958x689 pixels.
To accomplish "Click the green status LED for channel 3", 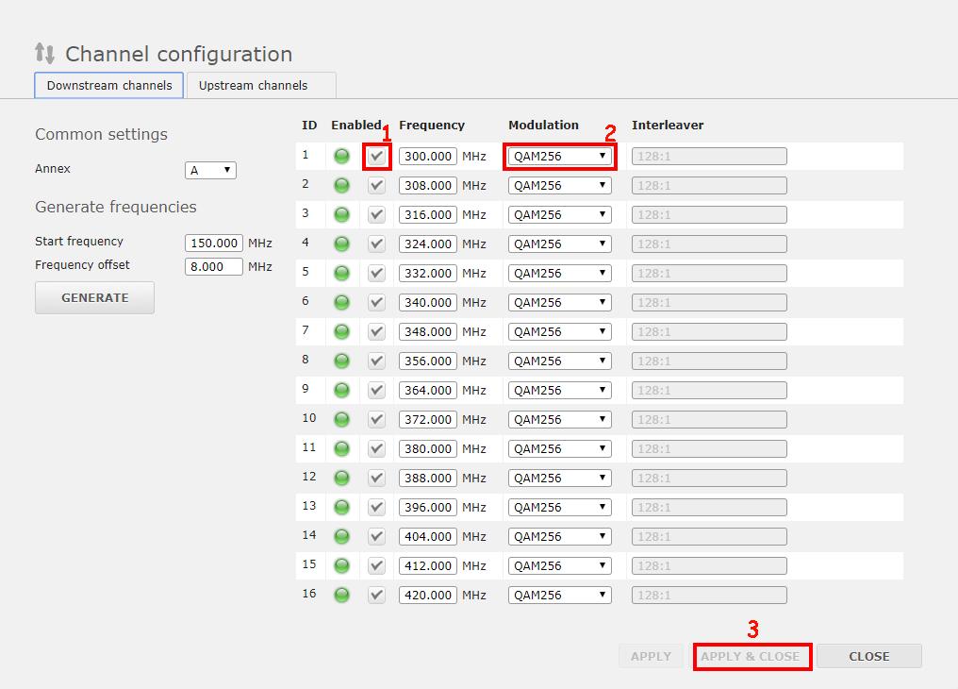I will pos(341,215).
